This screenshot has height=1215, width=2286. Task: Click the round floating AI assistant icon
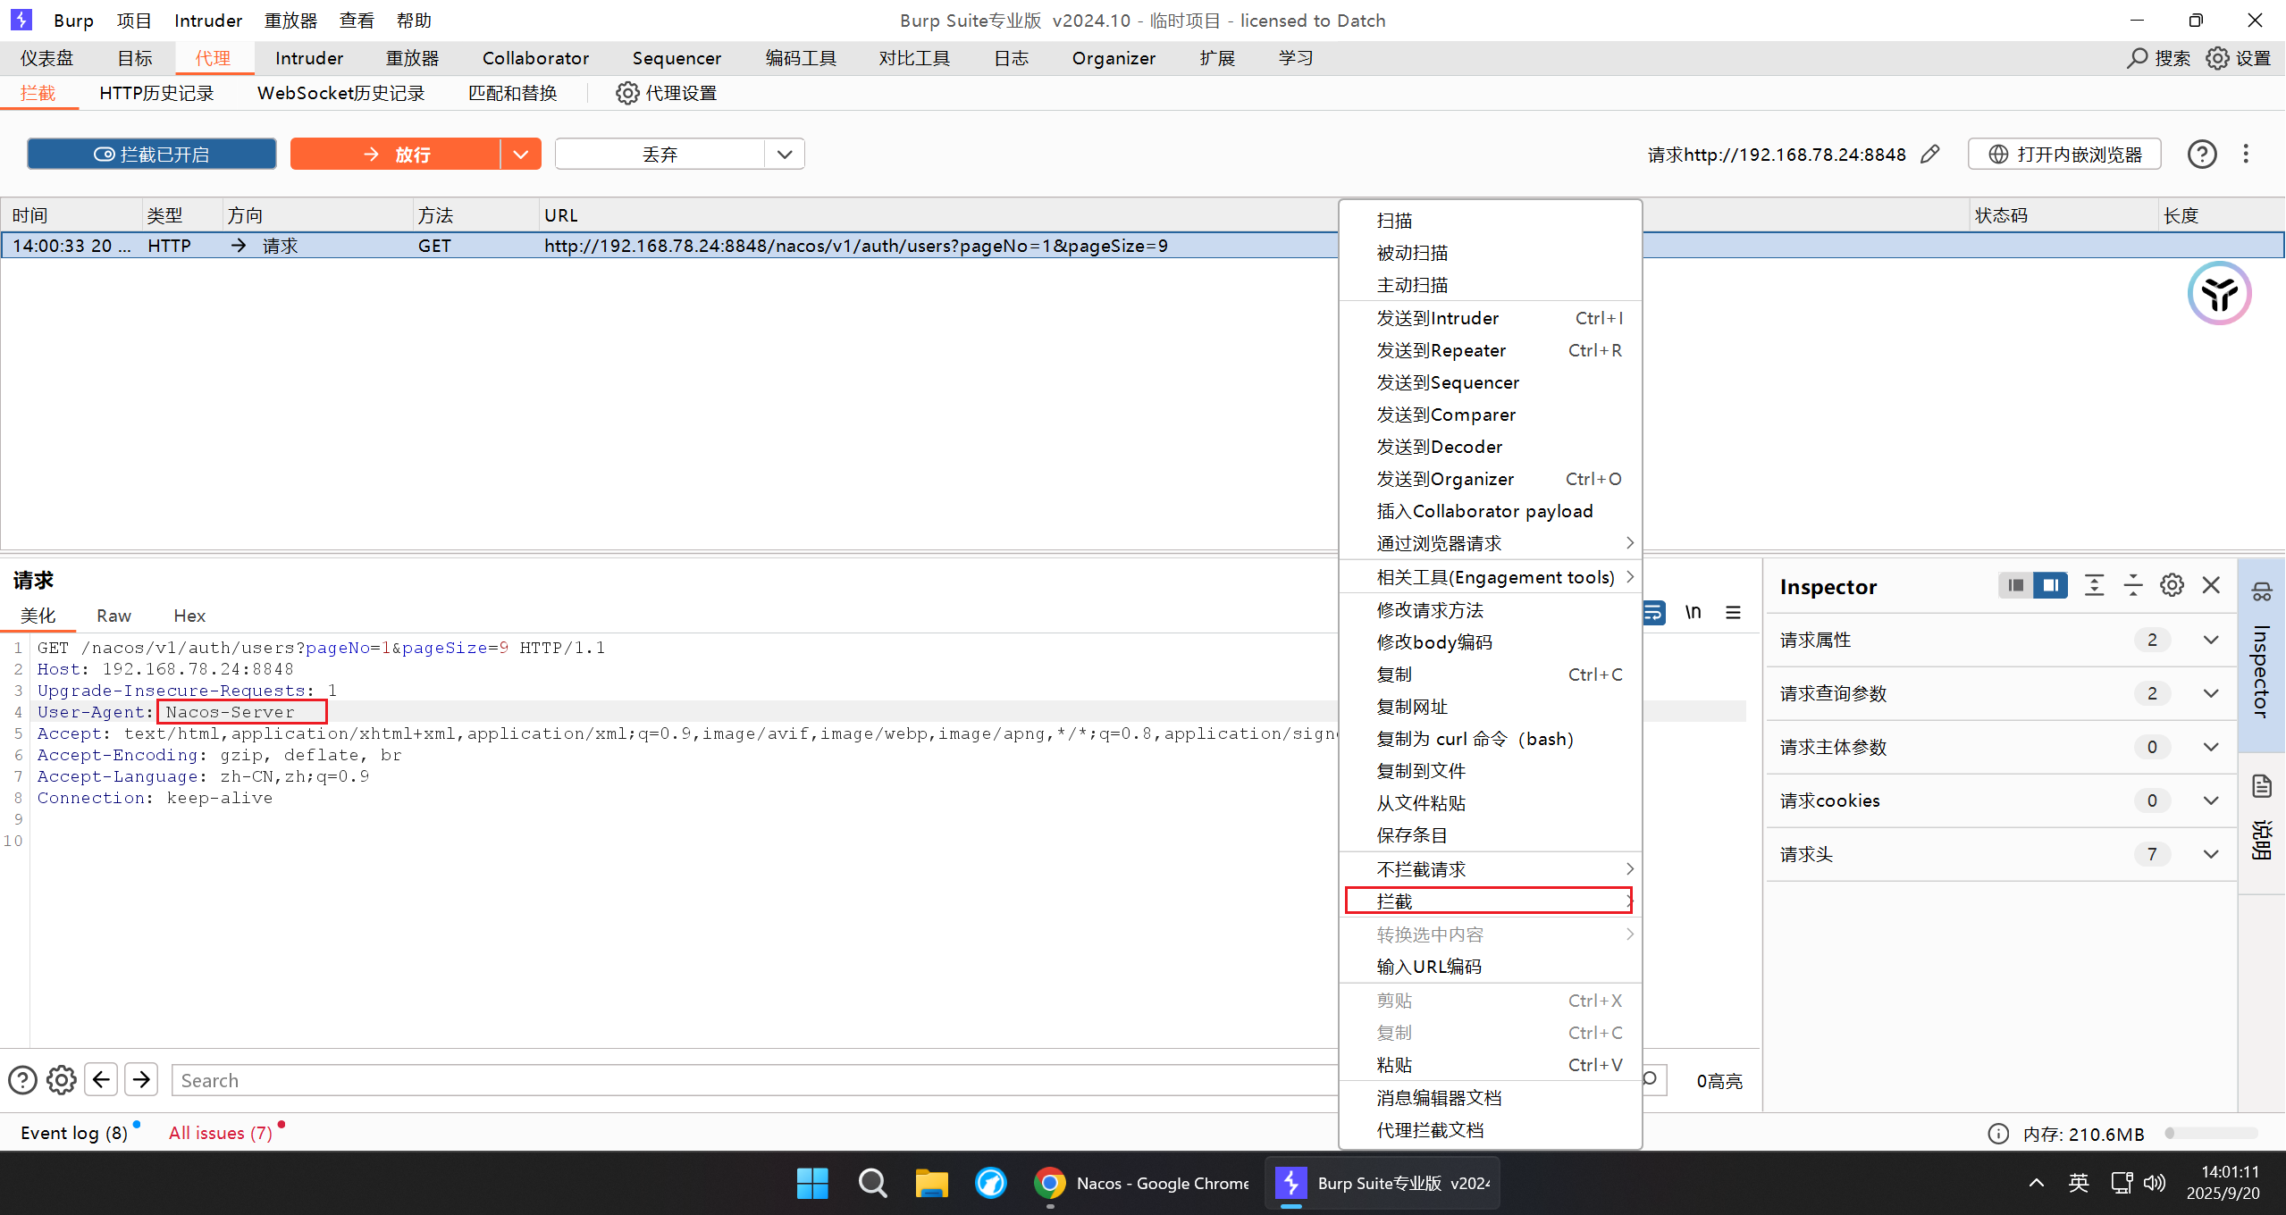pos(2220,293)
